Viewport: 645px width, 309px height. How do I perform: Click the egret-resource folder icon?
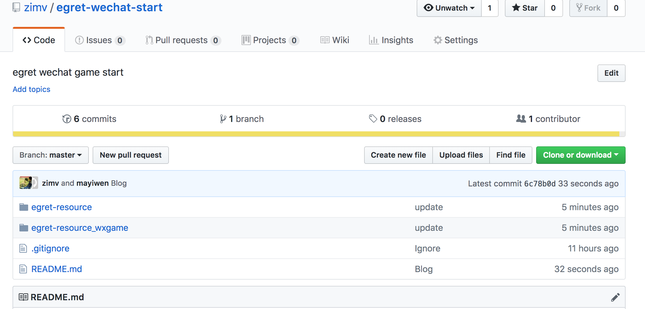(x=24, y=207)
